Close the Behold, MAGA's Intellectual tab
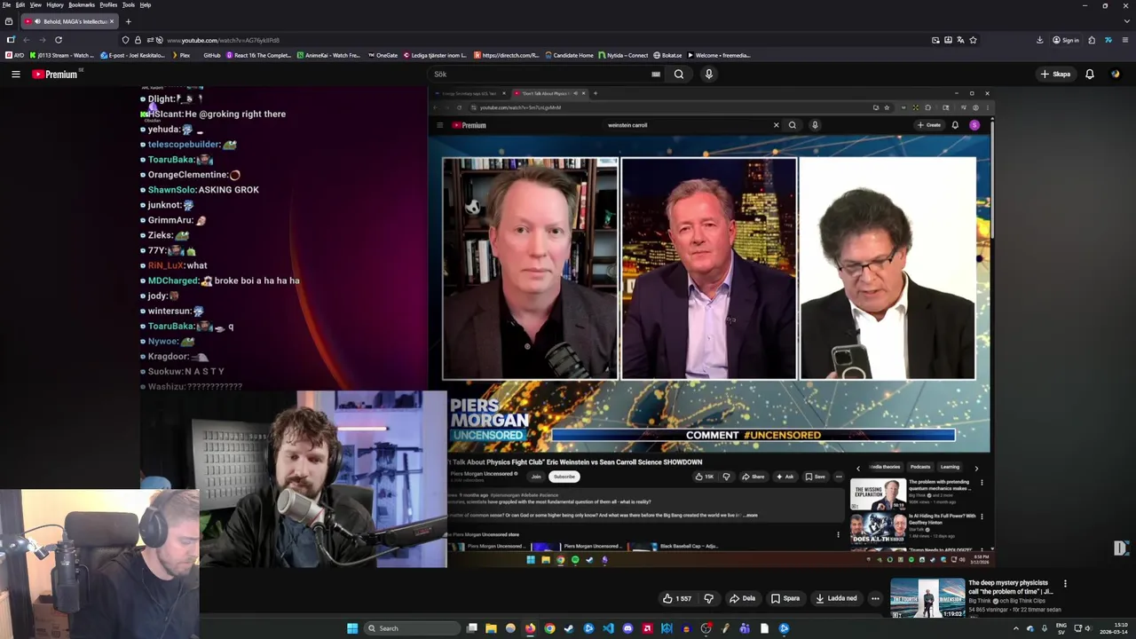This screenshot has height=639, width=1136. coord(111,21)
